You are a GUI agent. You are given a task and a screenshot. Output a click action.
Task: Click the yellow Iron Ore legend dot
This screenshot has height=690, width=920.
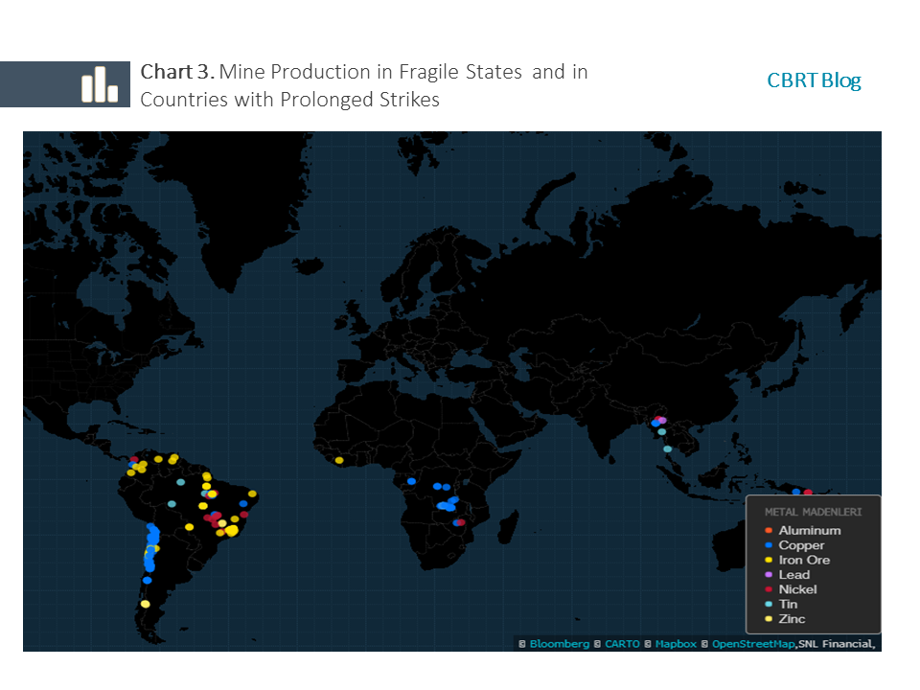[767, 560]
